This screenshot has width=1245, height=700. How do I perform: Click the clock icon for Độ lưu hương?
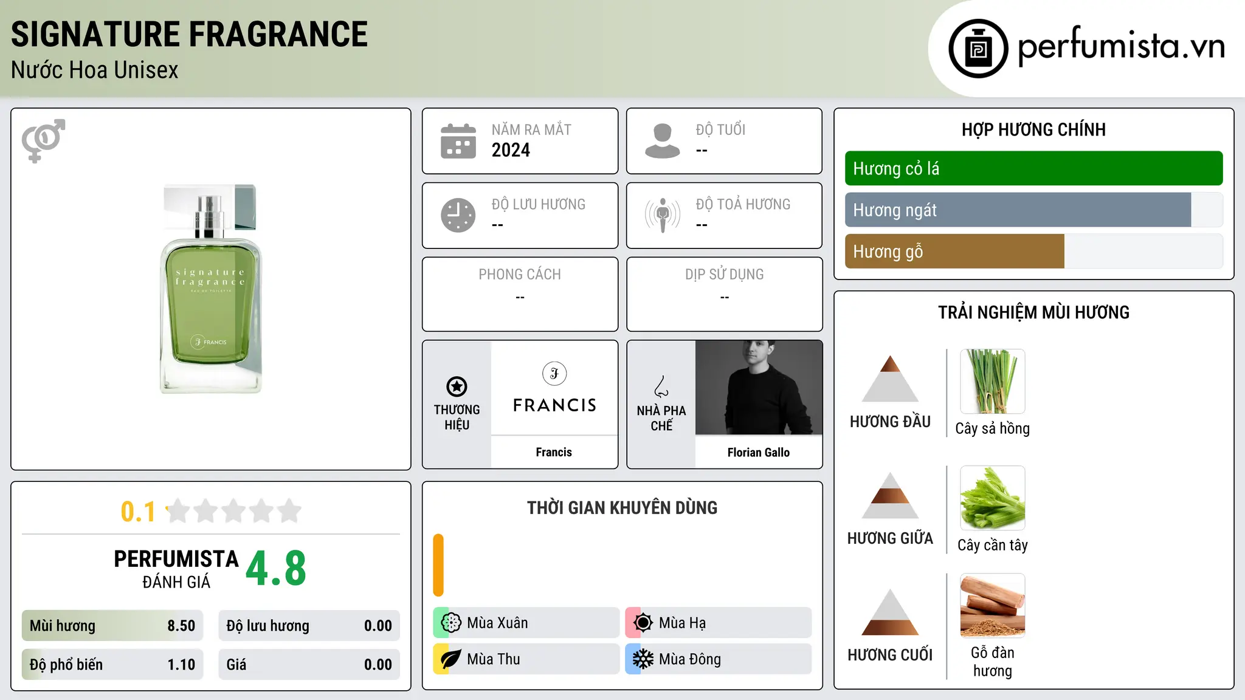coord(458,215)
